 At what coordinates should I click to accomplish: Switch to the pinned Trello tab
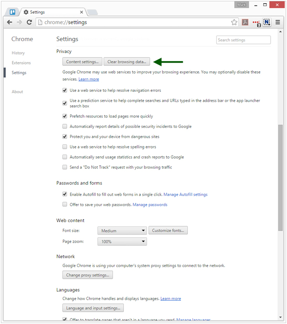point(13,12)
